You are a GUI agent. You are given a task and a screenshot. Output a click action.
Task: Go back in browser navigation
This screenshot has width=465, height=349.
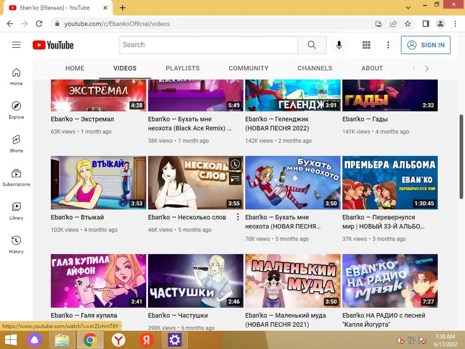(10, 24)
